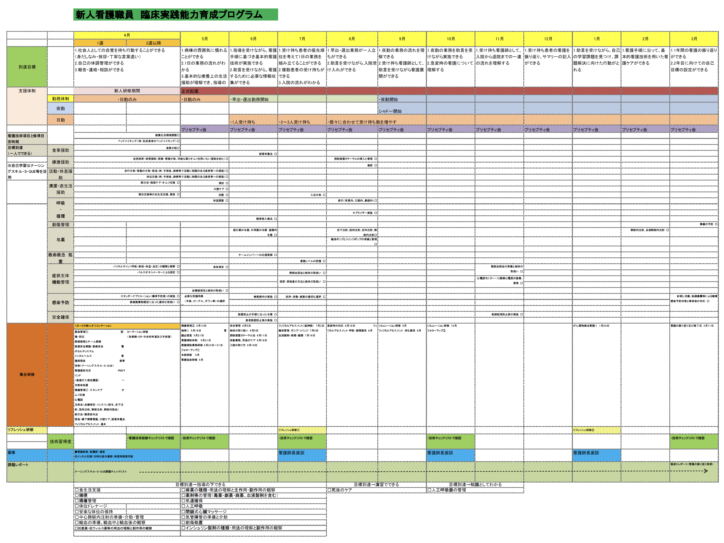Click the 9月 column header
724x543 pixels.
pyautogui.click(x=402, y=39)
